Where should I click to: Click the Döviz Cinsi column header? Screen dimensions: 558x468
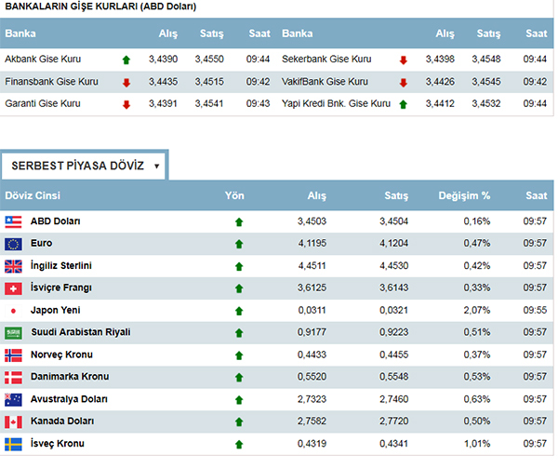pos(33,195)
